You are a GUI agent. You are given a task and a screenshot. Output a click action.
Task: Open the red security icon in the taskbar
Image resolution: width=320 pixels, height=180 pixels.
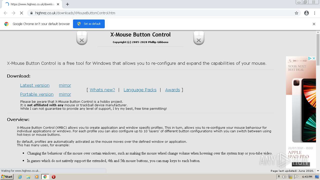coord(53,177)
